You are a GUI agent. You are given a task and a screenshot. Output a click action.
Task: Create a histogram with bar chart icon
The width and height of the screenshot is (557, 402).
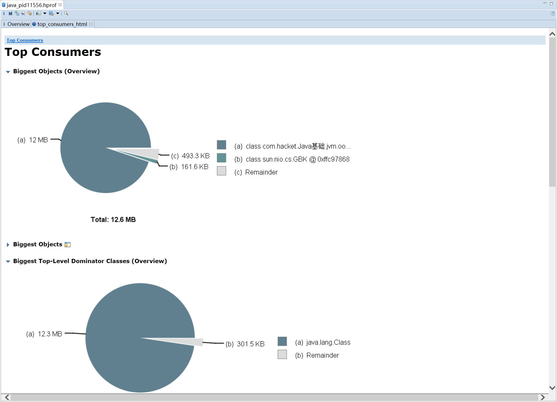pyautogui.click(x=10, y=13)
